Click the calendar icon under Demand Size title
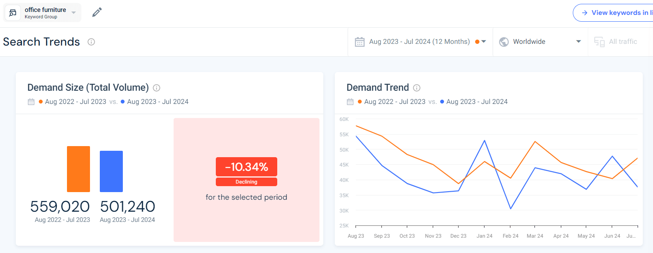Screen dimensions: 653x253 [x=31, y=102]
